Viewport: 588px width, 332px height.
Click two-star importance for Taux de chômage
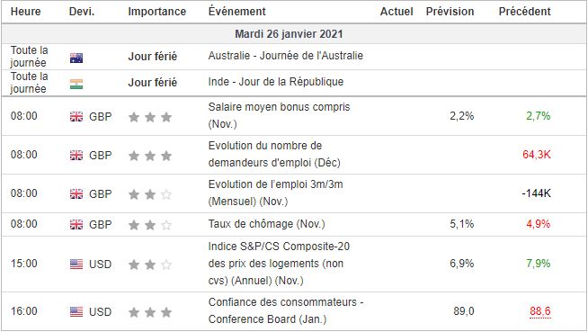coord(150,225)
